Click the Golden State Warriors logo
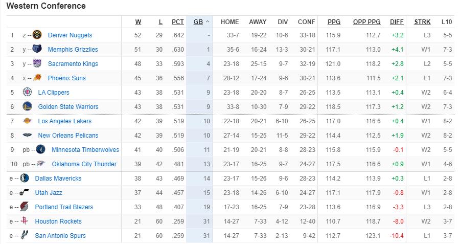Screen dimensions: 459x244 27,106
